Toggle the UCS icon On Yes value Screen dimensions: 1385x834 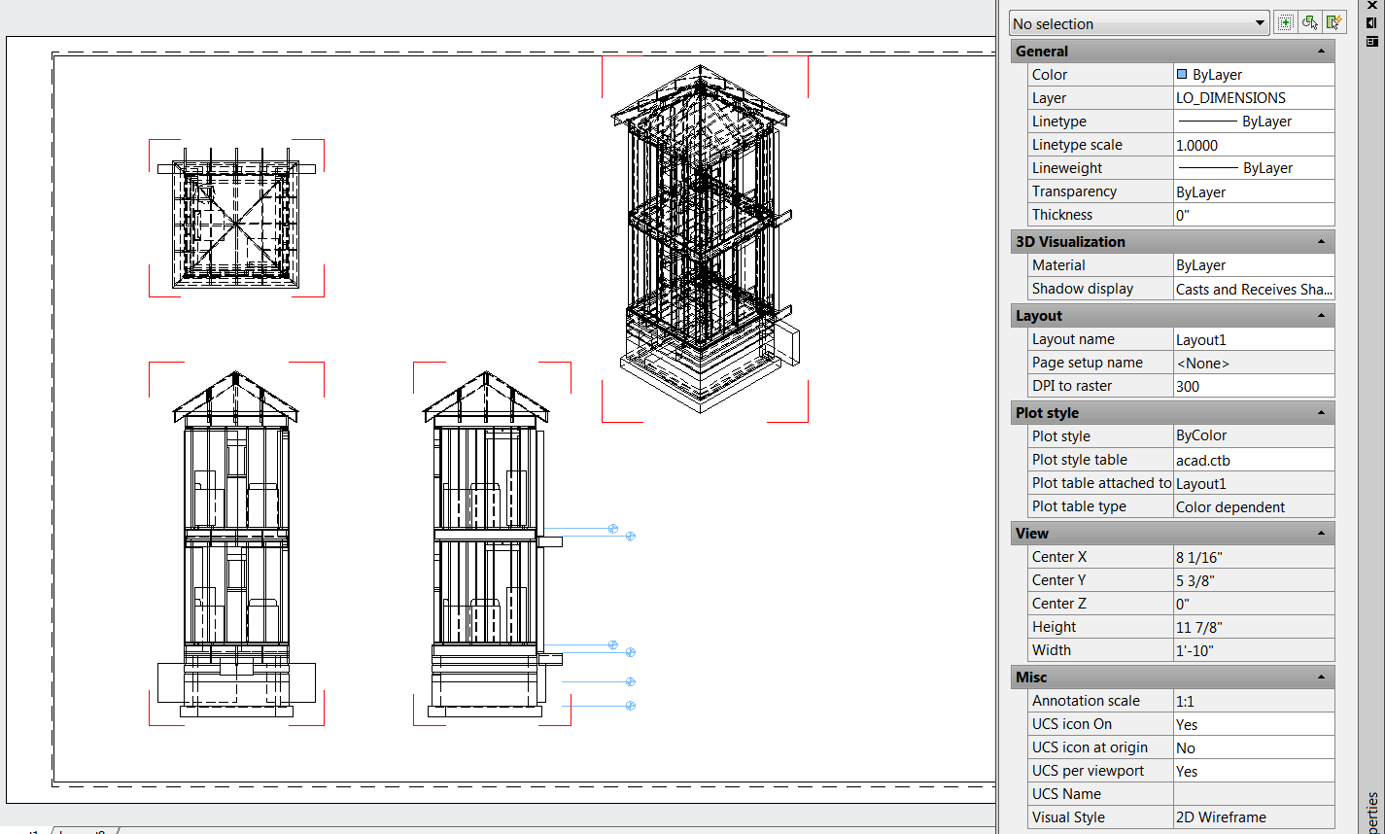pyautogui.click(x=1254, y=724)
